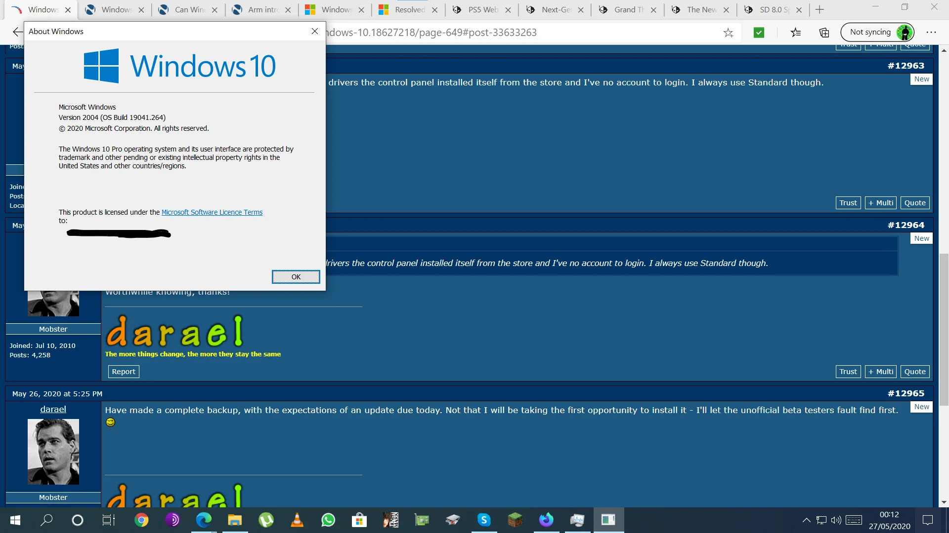Open the Collections icon in the toolbar

(x=824, y=33)
